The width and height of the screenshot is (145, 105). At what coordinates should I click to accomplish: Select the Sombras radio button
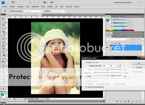point(85,84)
